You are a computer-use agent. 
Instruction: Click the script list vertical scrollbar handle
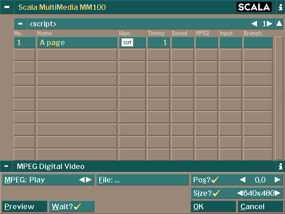279,98
